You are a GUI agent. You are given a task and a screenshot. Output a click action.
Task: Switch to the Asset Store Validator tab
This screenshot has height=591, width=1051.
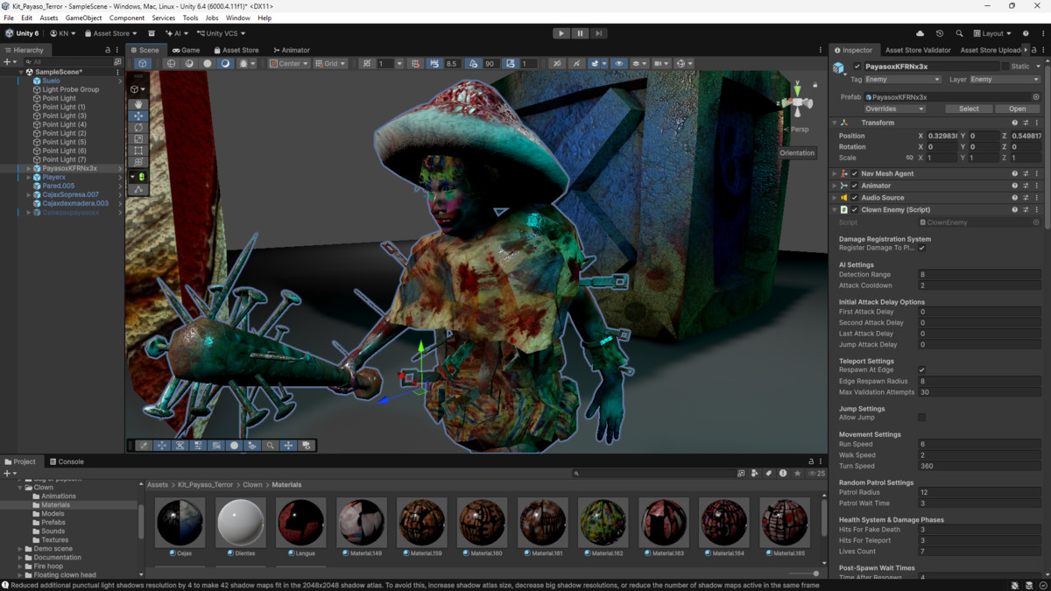(918, 50)
